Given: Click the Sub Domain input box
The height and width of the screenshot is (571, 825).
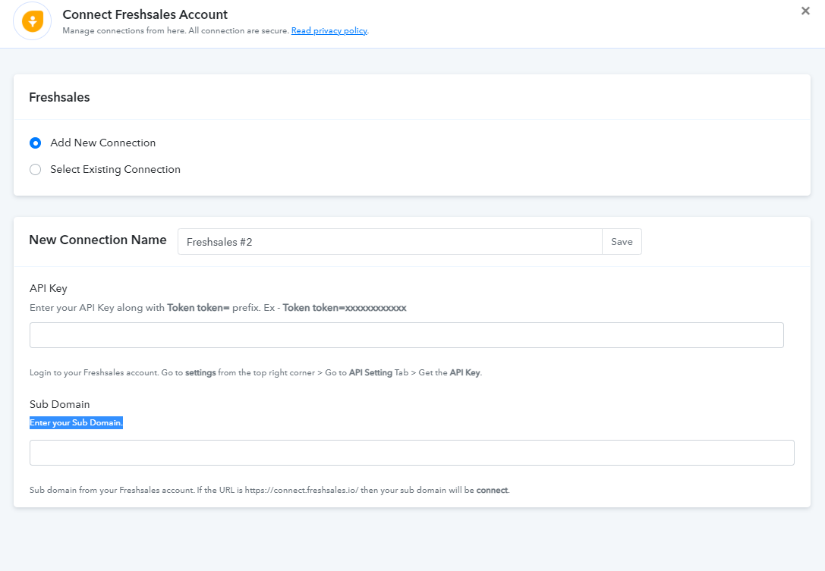Looking at the screenshot, I should [x=412, y=453].
